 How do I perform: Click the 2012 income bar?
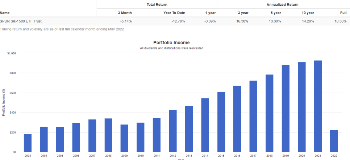tap(173, 131)
